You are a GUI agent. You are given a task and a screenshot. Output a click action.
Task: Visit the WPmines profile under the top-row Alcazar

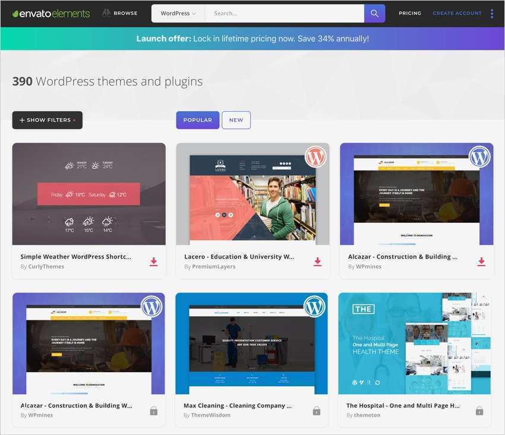tap(368, 267)
